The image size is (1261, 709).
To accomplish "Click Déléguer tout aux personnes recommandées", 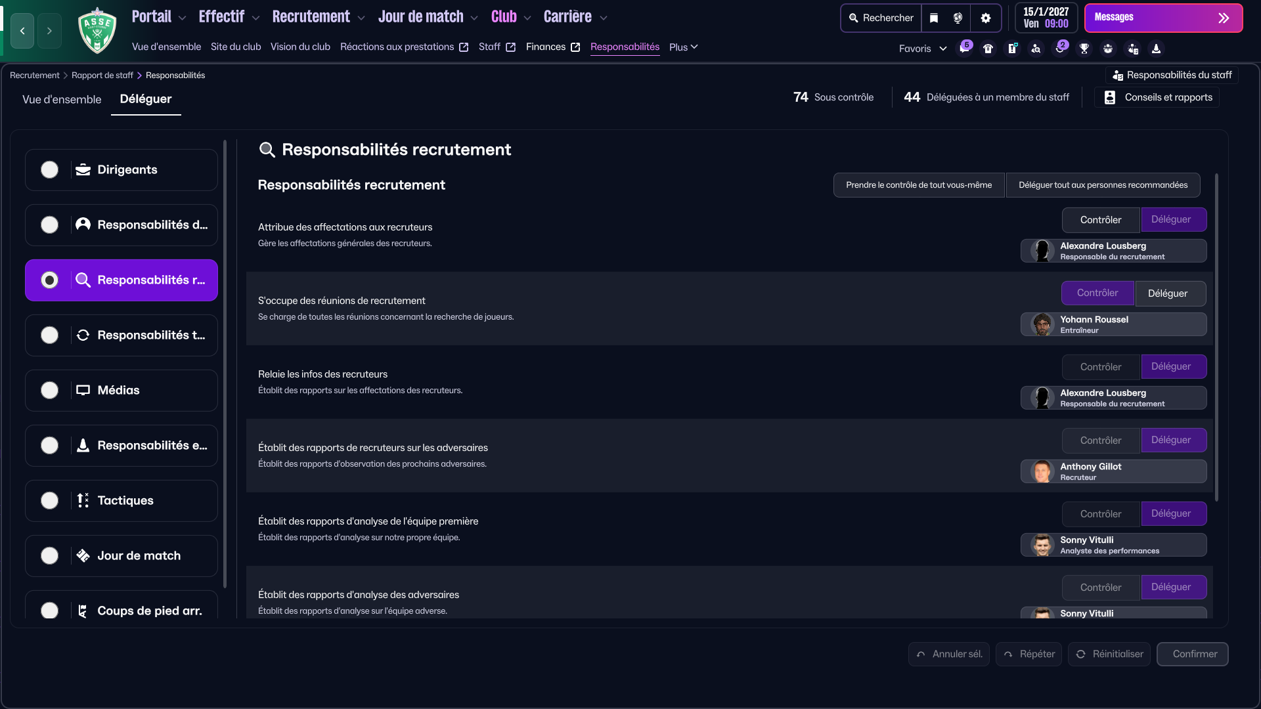I will point(1103,185).
